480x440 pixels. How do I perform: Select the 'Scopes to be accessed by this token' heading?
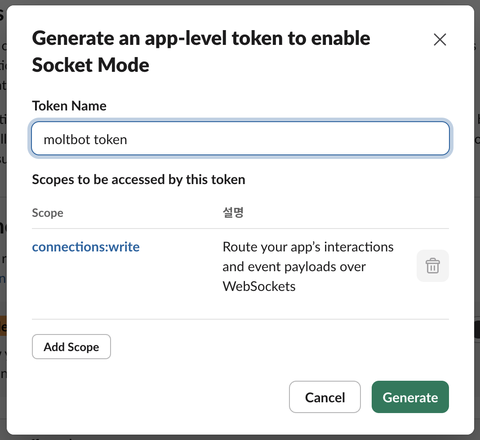point(139,180)
